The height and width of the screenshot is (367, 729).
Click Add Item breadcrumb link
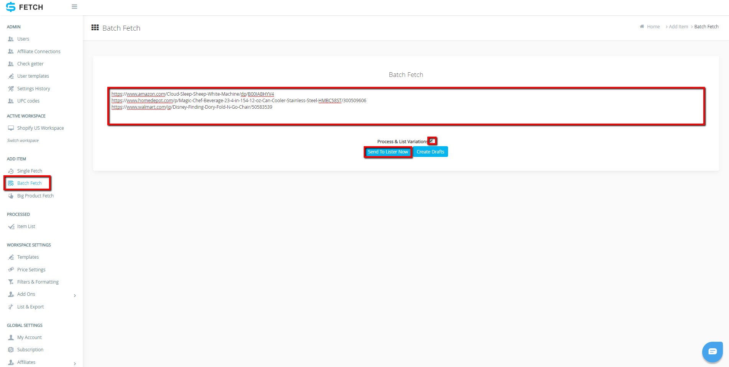coord(678,27)
